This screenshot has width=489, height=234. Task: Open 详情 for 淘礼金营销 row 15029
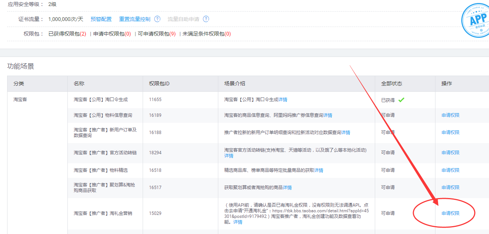pyautogui.click(x=238, y=222)
